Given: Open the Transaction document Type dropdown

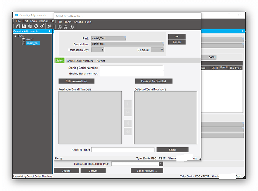Looking at the screenshot, I should (x=161, y=163).
